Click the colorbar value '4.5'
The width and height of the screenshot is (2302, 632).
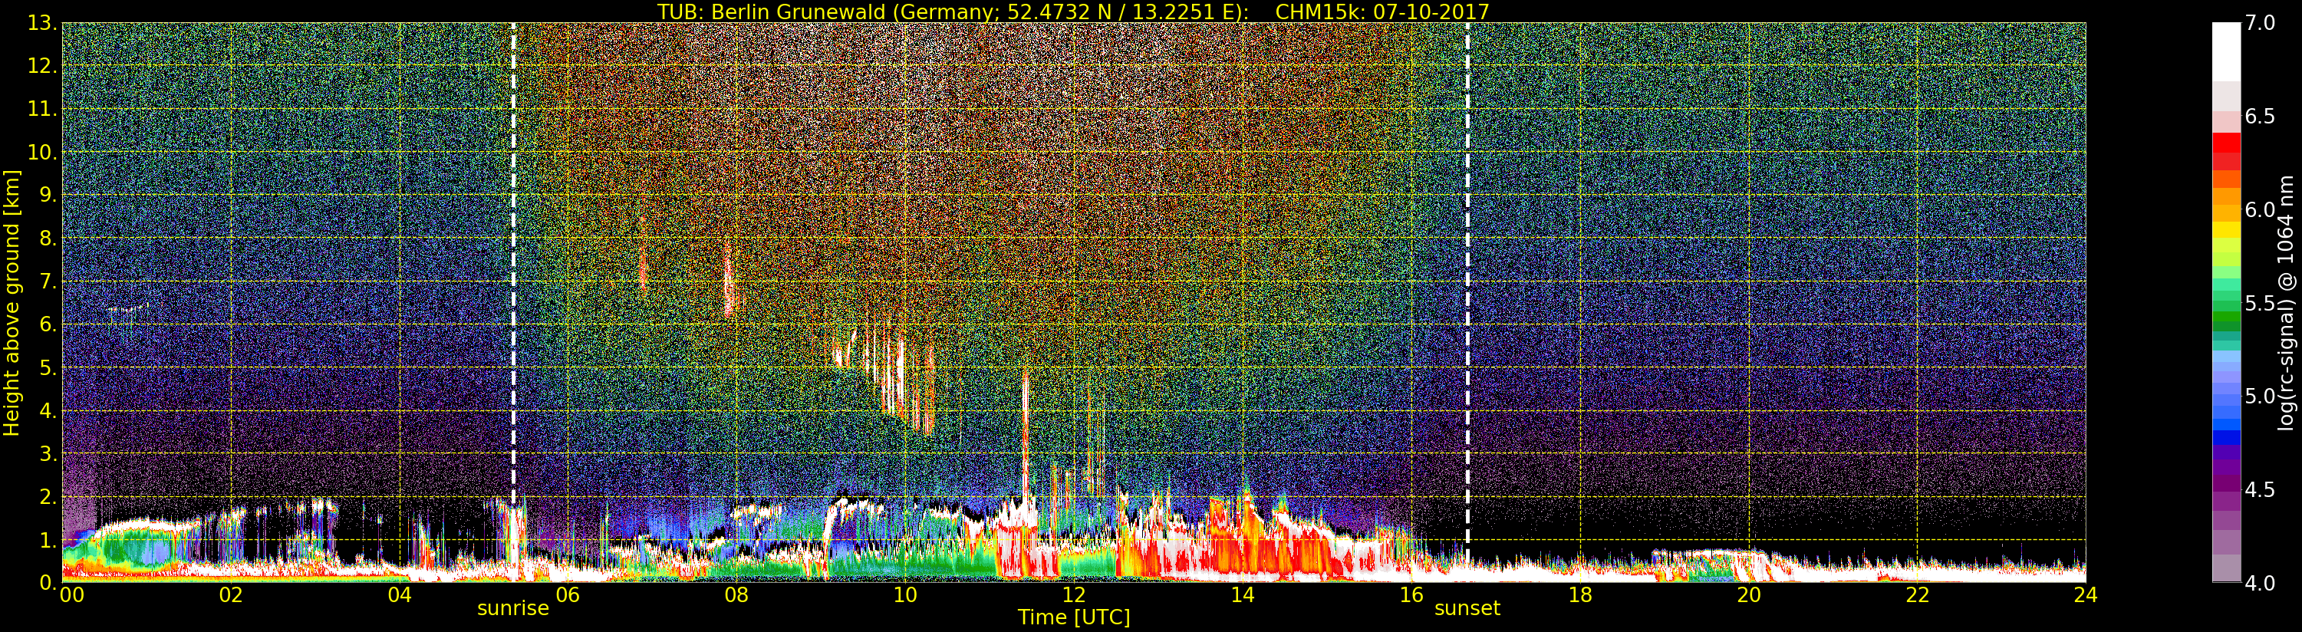pos(2260,490)
